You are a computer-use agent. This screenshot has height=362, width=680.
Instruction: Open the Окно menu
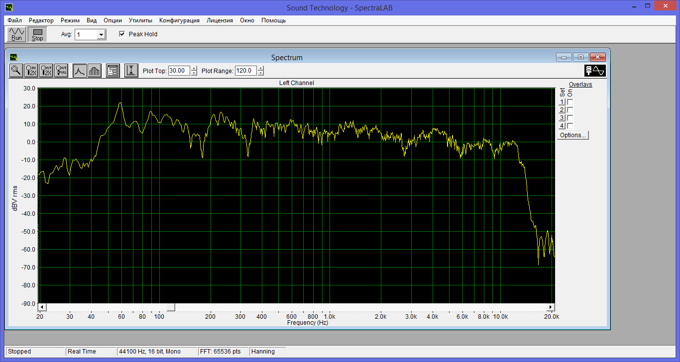click(247, 20)
